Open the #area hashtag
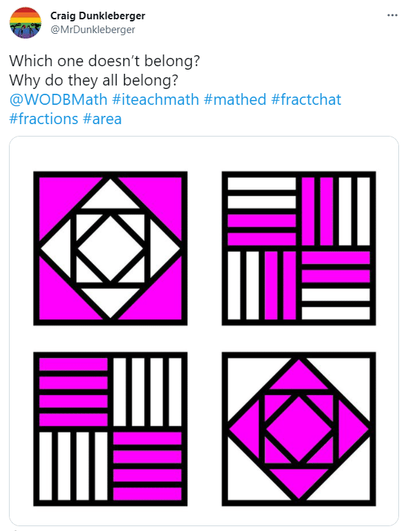Viewport: 408px width, 531px height. tap(102, 119)
